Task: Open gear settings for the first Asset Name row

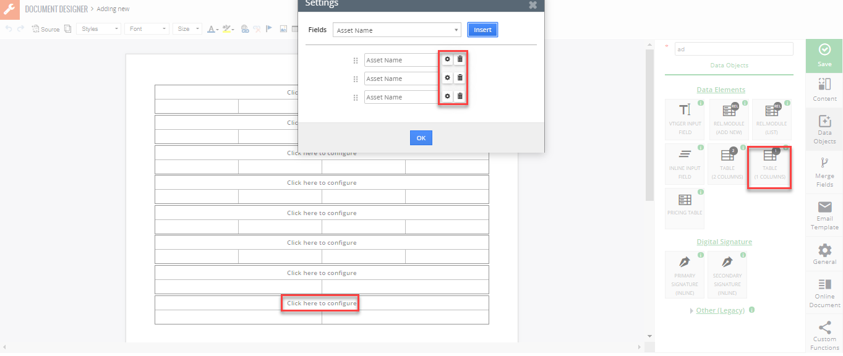Action: pyautogui.click(x=447, y=59)
